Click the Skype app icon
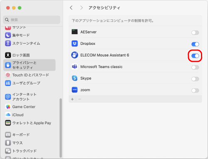The image size is (208, 159). pos(74,78)
